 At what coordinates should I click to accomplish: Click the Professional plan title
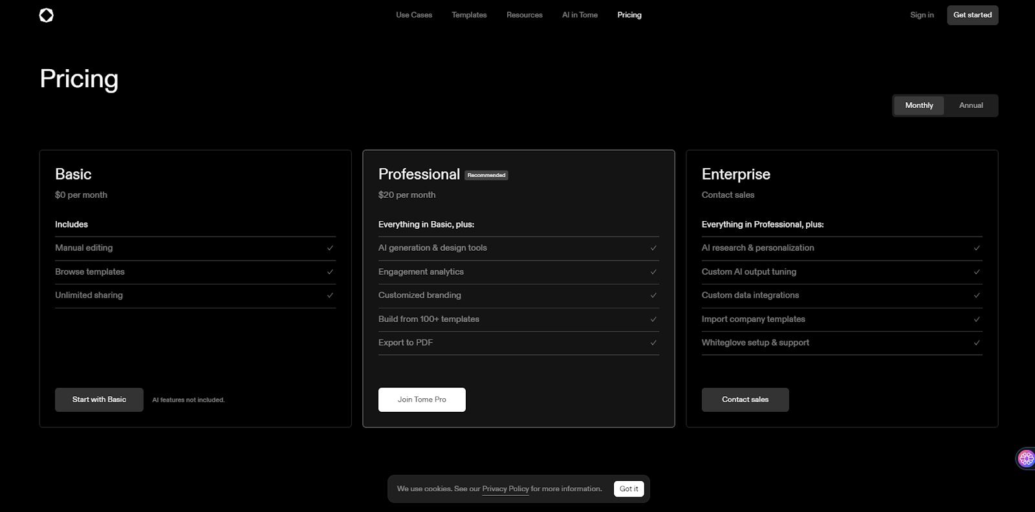419,175
